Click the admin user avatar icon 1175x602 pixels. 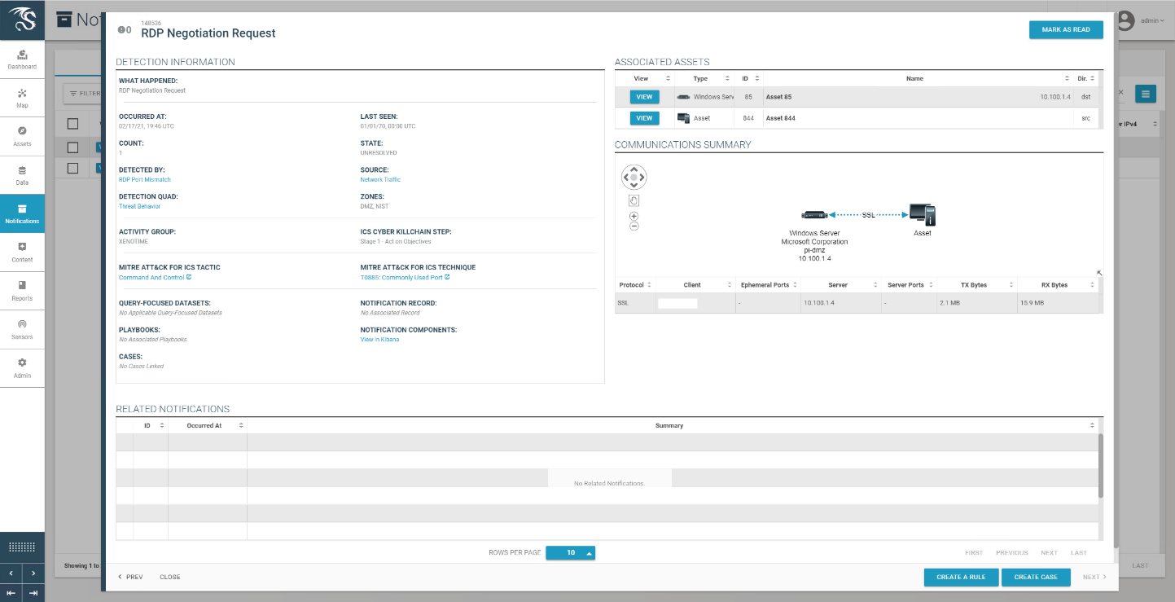tap(1126, 20)
